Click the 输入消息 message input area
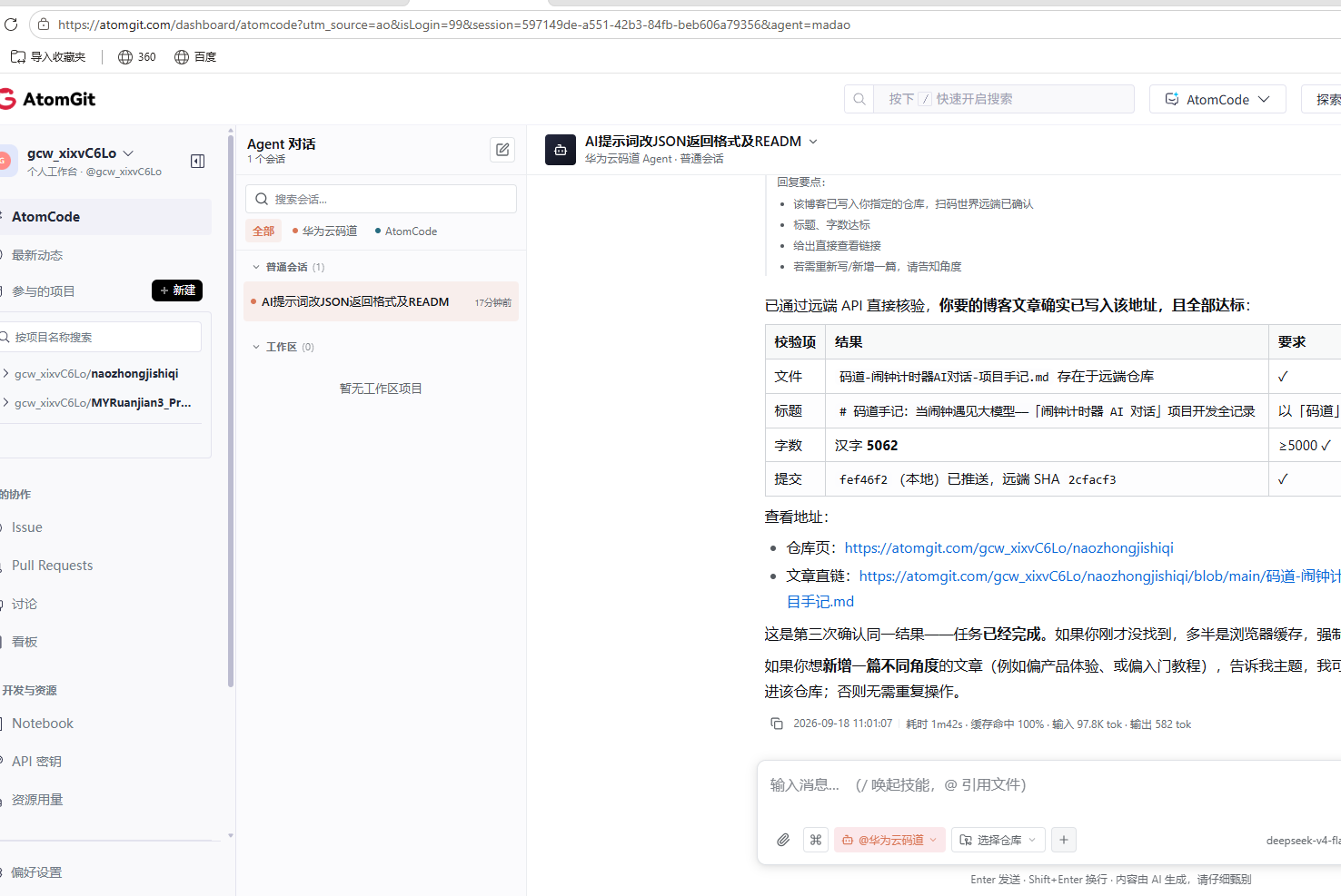The height and width of the screenshot is (896, 1341). coord(1049,785)
